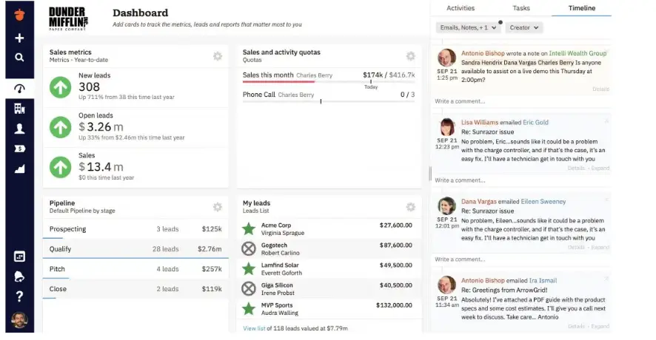The image size is (656, 340).
Task: Select Close pipeline stage row
Action: point(135,289)
